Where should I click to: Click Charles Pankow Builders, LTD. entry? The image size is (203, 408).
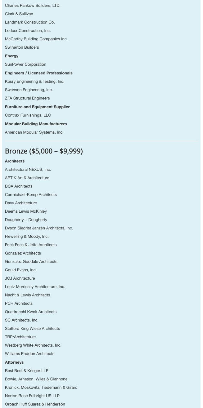(33, 6)
